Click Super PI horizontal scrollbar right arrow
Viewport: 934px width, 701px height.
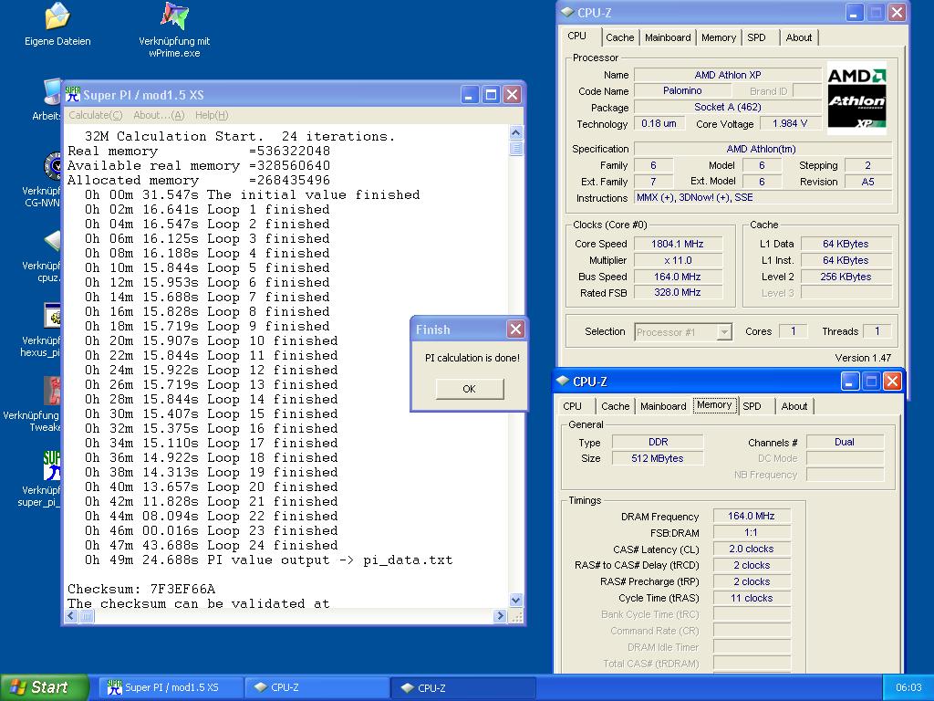click(x=501, y=616)
